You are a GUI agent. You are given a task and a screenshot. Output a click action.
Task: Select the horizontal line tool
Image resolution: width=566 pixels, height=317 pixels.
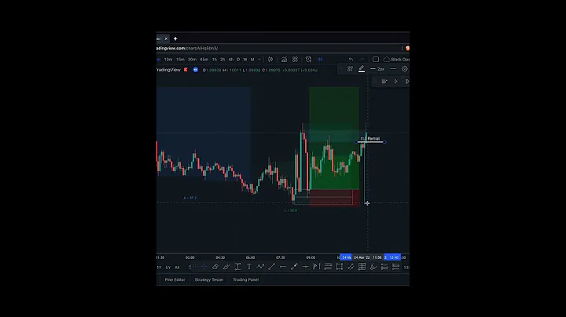(x=283, y=267)
